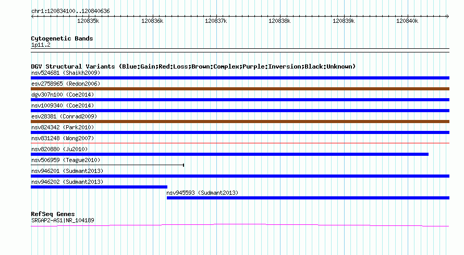Select the esv28381 (Conrad2009) label

pos(64,116)
